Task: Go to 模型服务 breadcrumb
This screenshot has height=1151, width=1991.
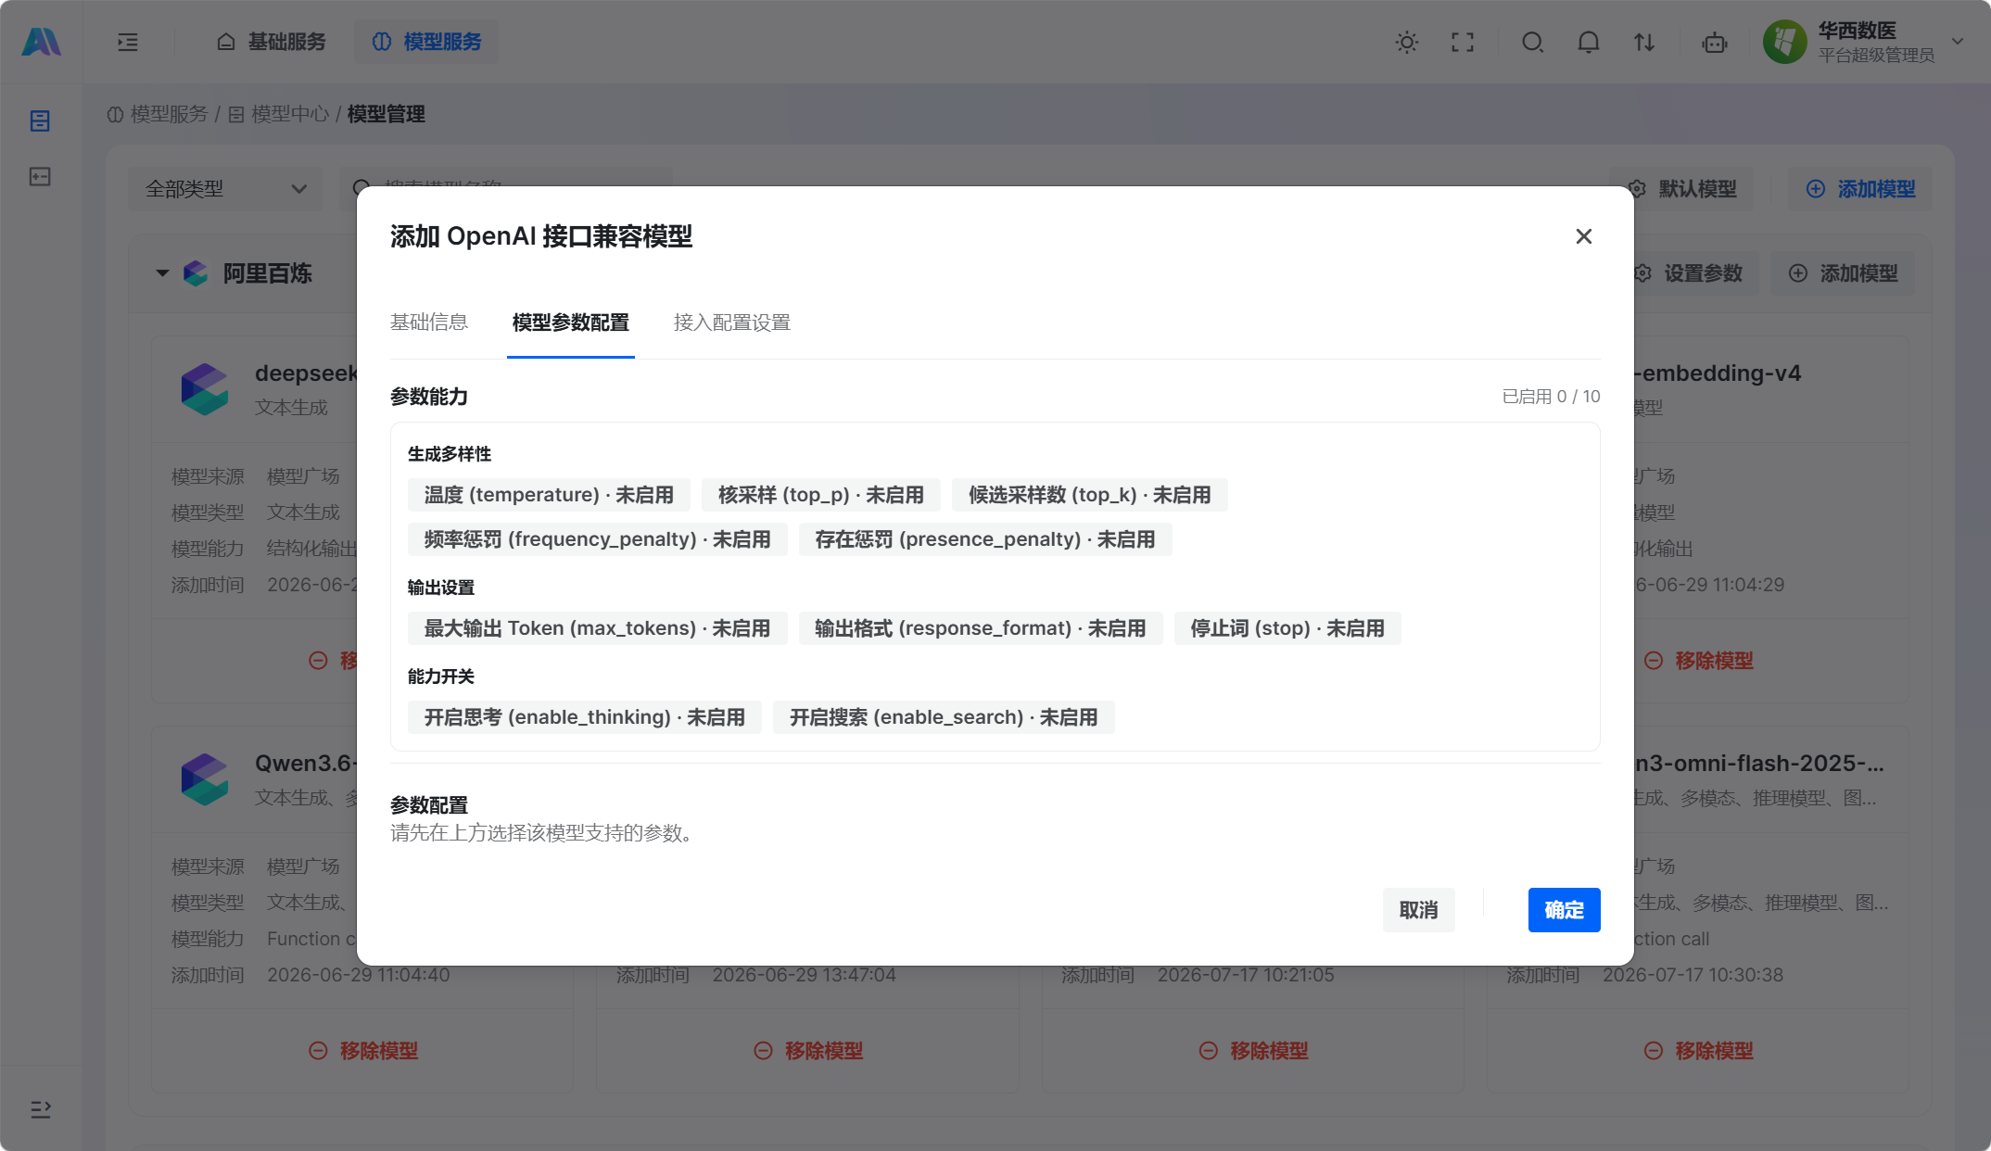Action: [x=158, y=114]
